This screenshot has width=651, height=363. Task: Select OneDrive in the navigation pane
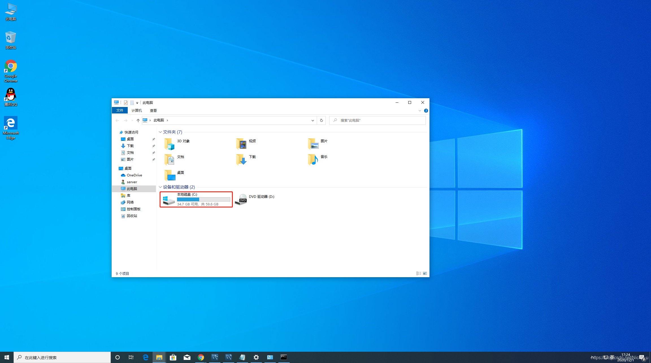click(134, 175)
